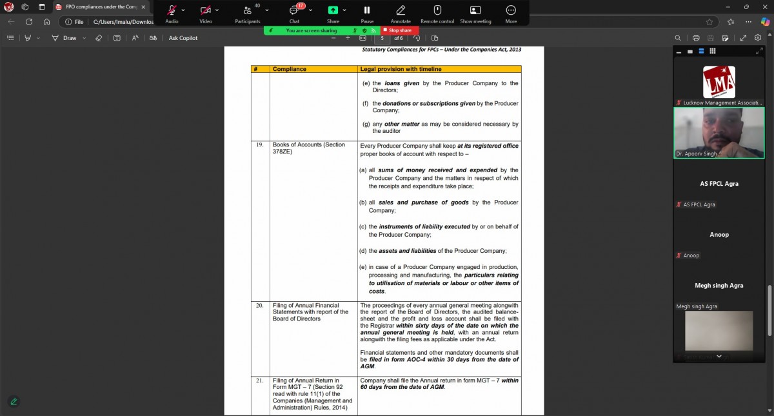Open the Audio options arrow

tap(183, 10)
